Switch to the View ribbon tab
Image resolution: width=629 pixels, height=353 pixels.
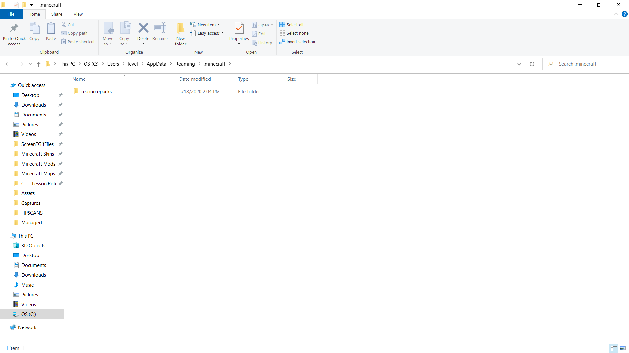[x=78, y=14]
